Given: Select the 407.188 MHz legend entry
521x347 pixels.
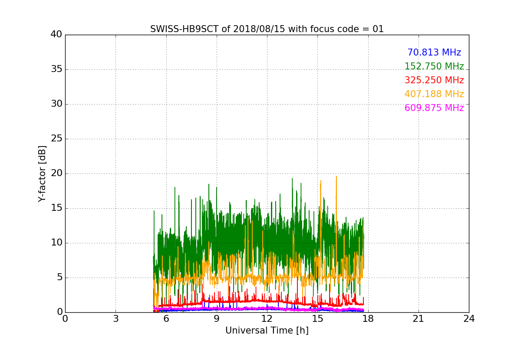Looking at the screenshot, I should point(434,94).
